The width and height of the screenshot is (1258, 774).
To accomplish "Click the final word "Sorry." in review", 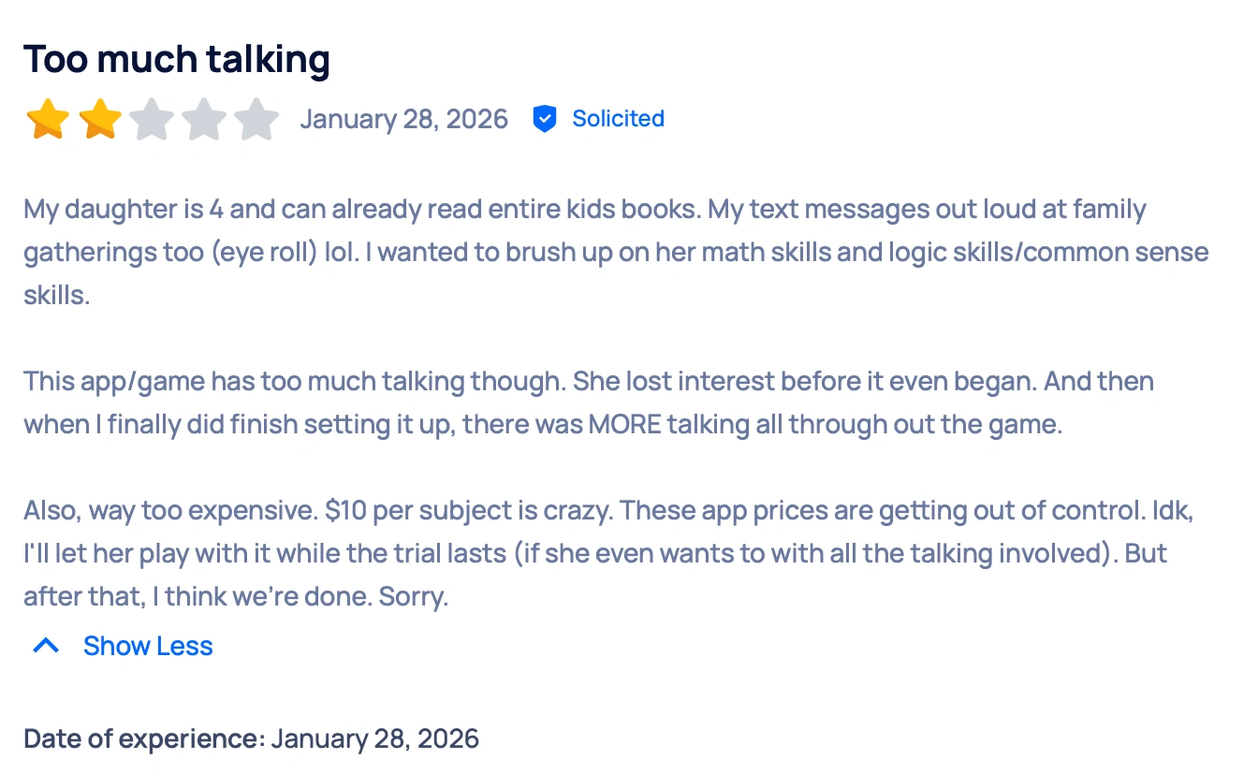I will pos(414,596).
